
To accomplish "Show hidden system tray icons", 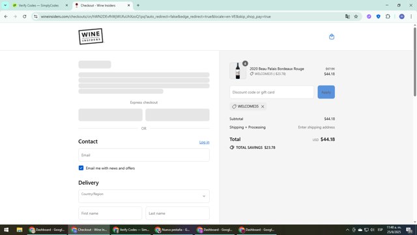I will coord(347,230).
